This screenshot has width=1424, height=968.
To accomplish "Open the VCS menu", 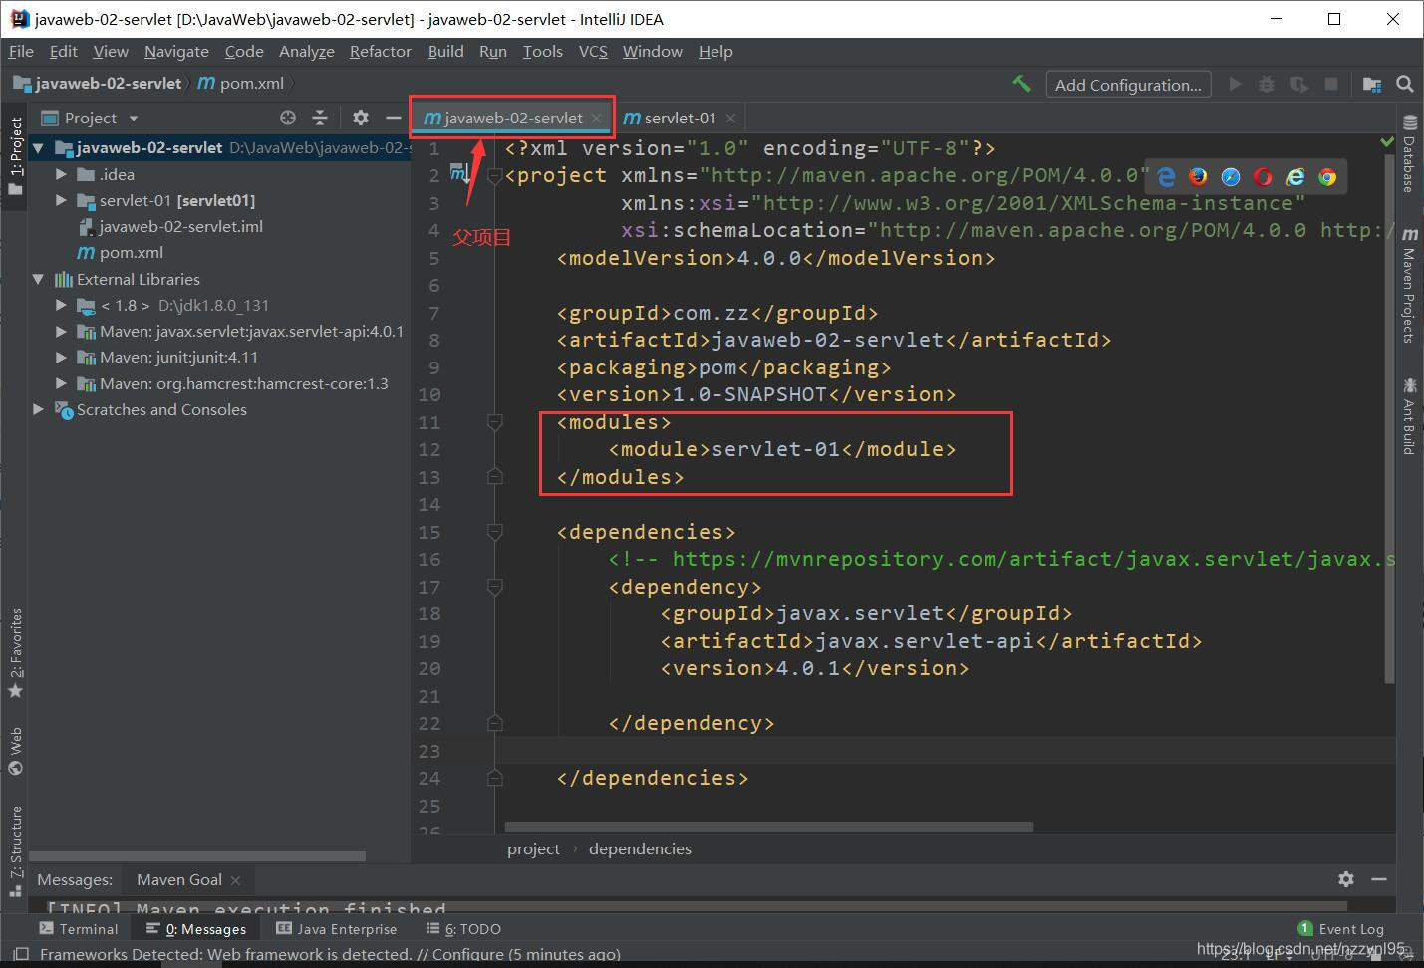I will click(593, 51).
